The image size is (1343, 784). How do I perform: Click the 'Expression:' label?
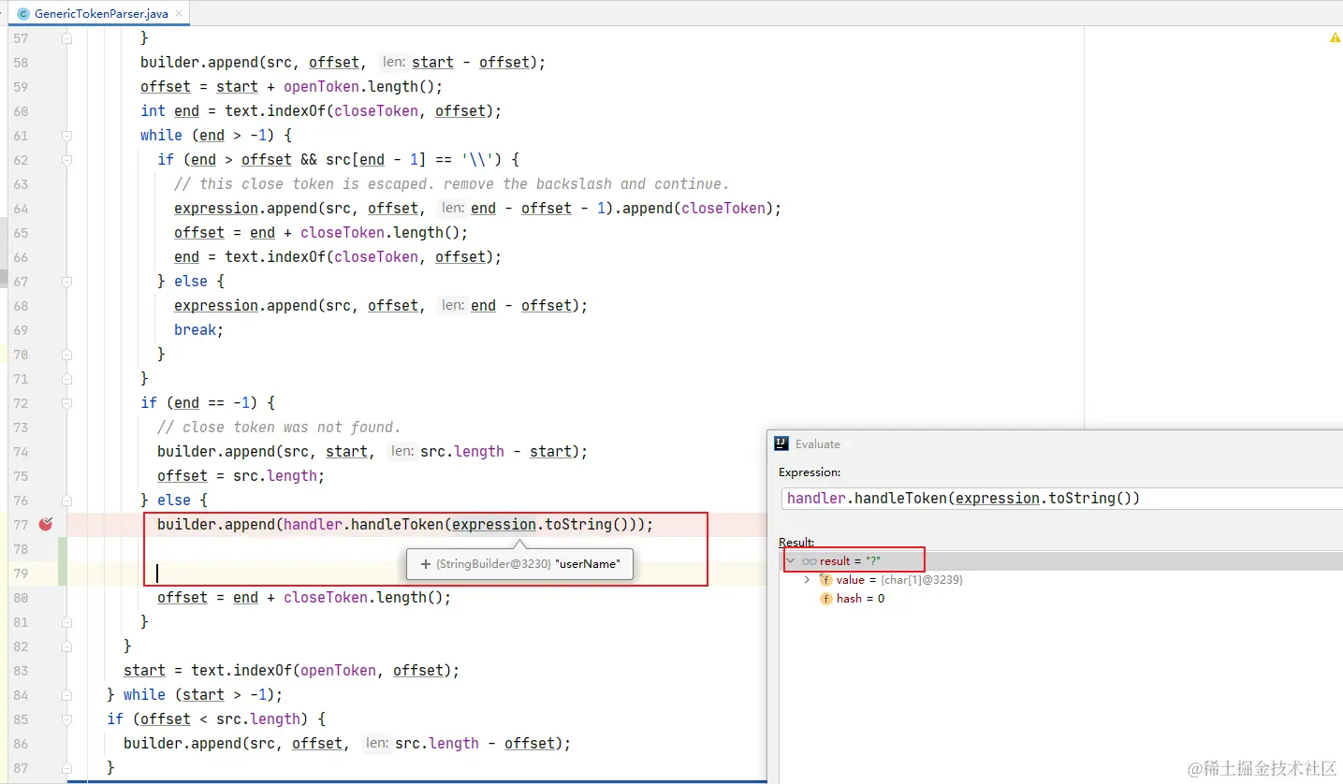pos(810,472)
